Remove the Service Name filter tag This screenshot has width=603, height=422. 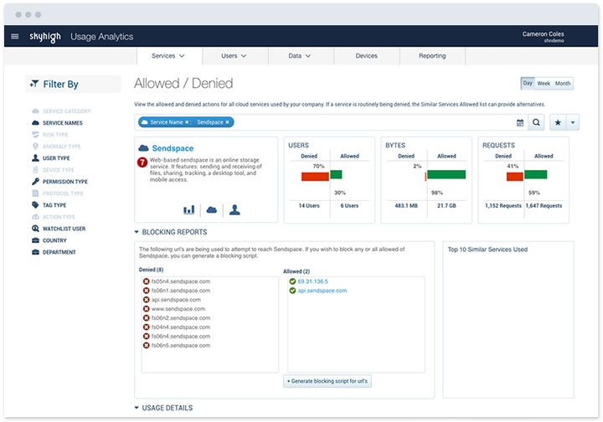tap(187, 122)
